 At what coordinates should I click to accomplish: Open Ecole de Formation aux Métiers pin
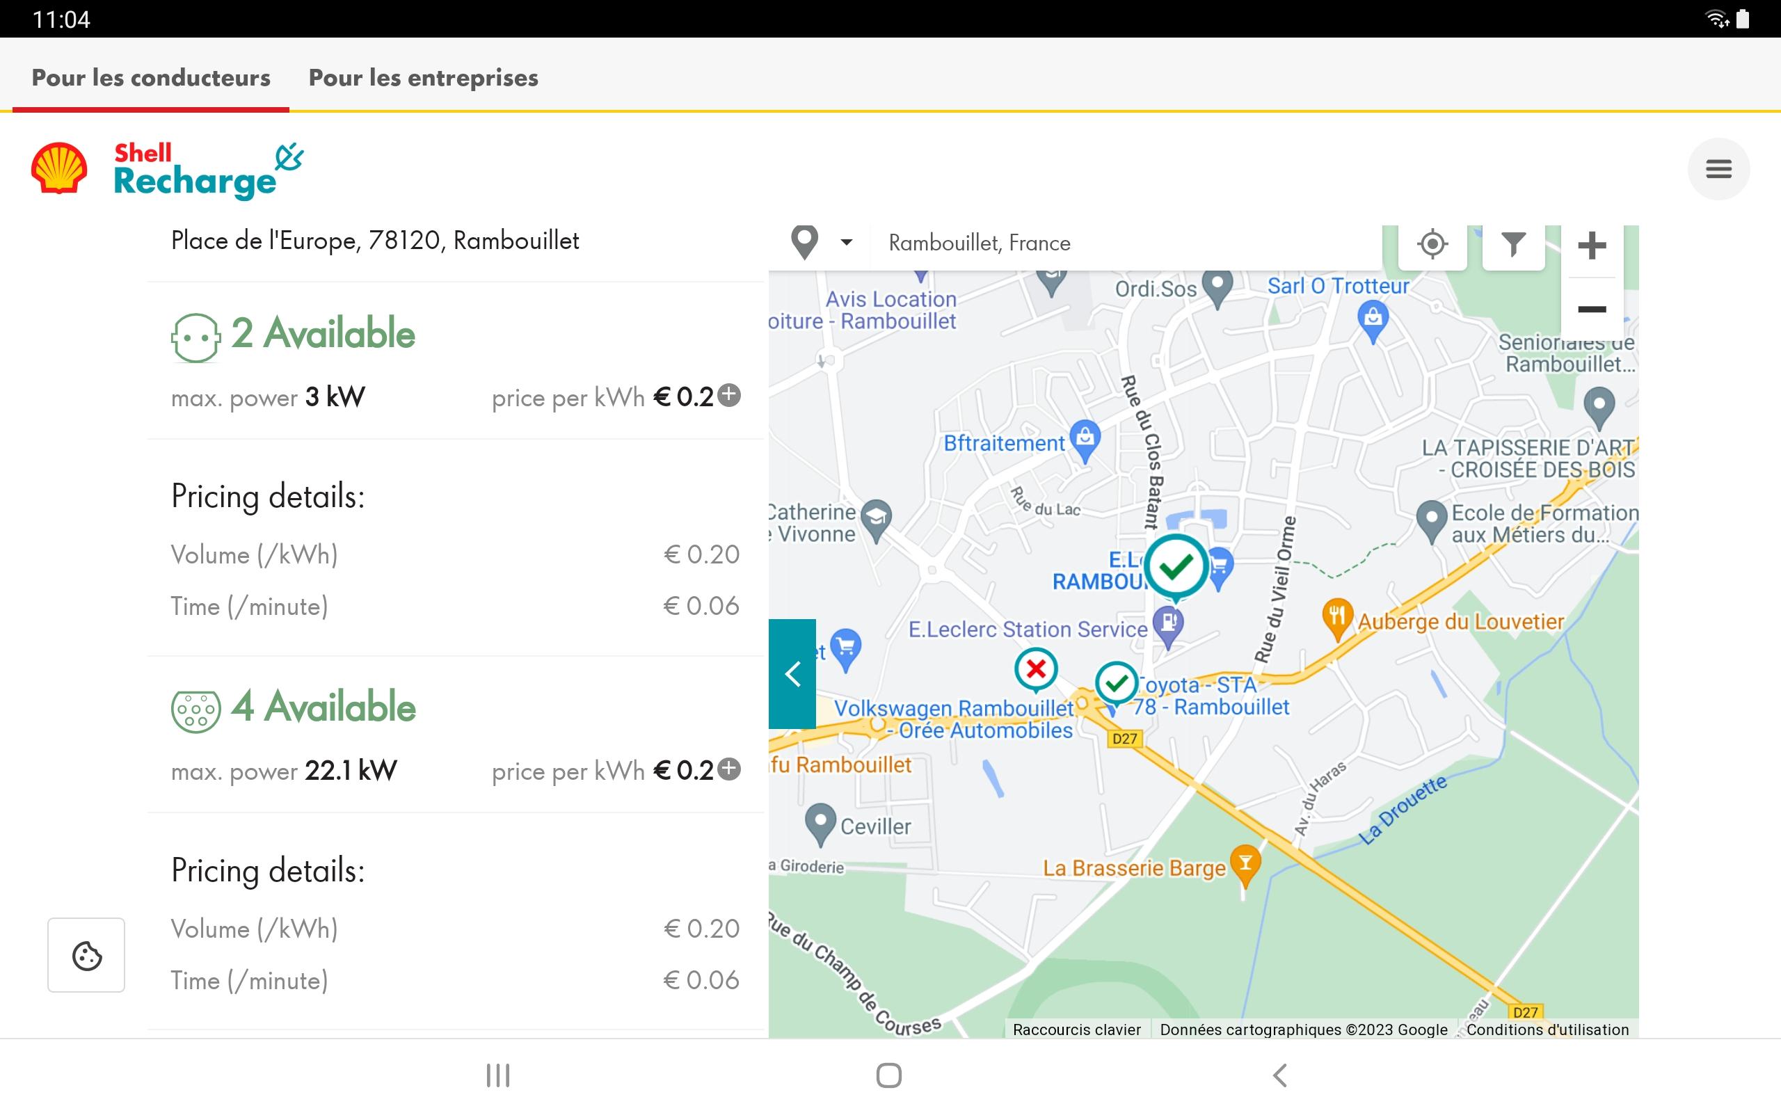(x=1432, y=521)
